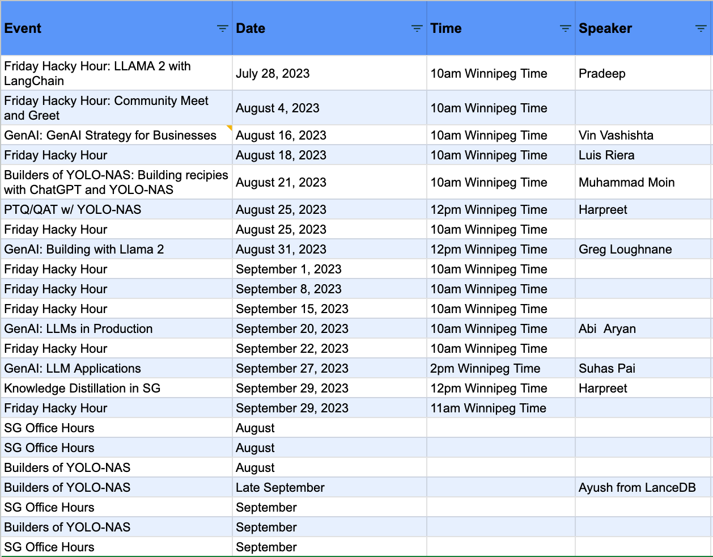Click the 'September 8, 2023' date cell

click(330, 289)
